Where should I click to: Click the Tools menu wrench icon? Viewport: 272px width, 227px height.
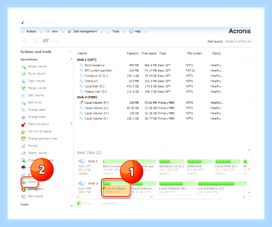108,32
